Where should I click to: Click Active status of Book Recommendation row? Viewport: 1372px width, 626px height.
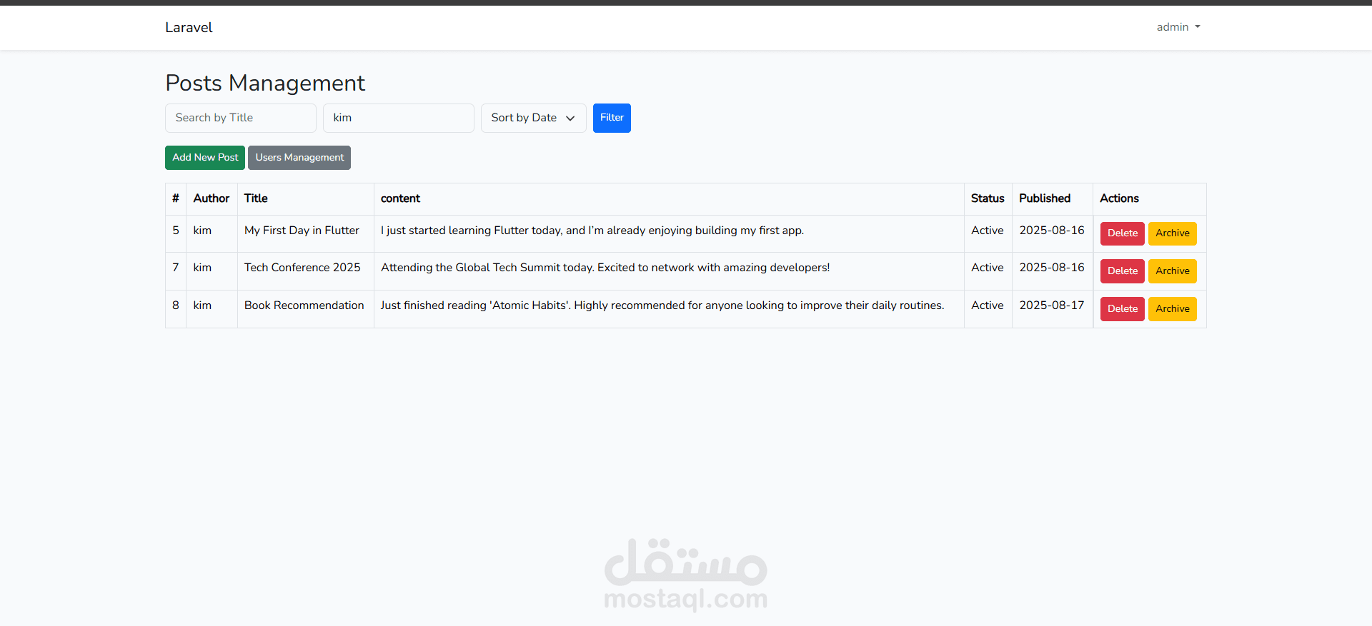tap(988, 306)
